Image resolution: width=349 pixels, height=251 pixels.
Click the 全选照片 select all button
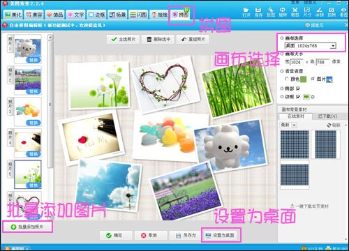pos(123,40)
